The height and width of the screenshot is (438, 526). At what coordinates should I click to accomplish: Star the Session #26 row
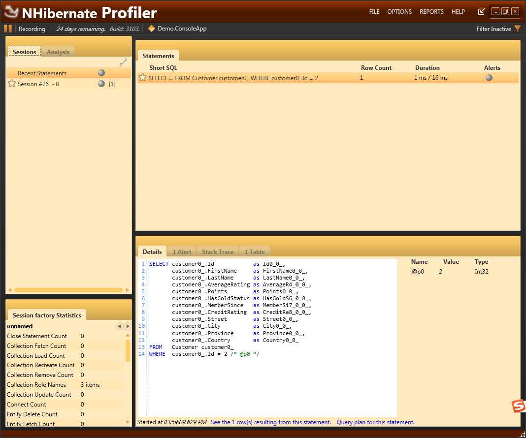[x=12, y=84]
